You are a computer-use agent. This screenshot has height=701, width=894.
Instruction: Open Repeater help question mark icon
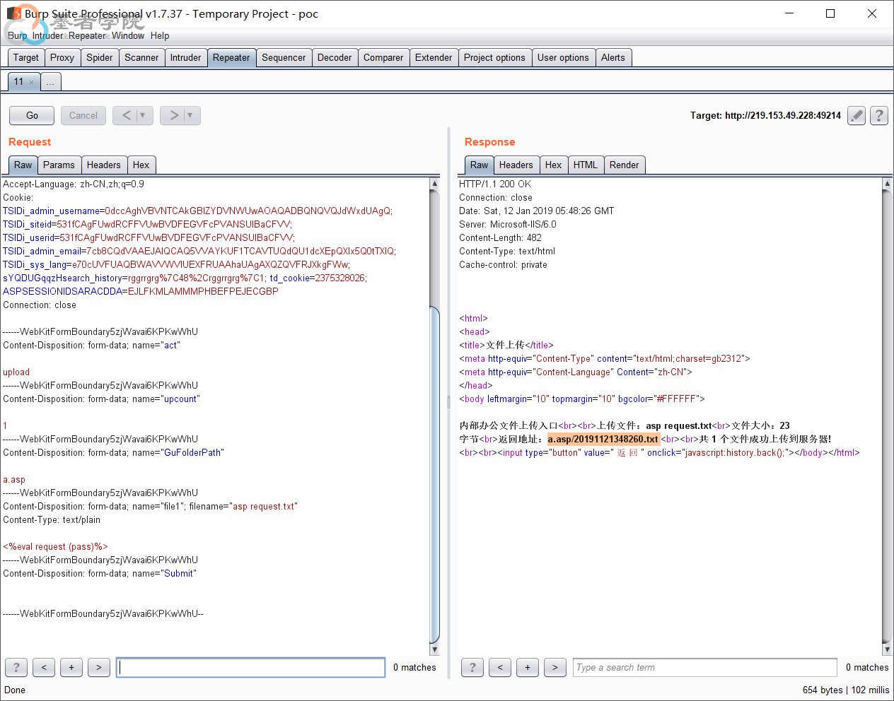click(x=879, y=115)
